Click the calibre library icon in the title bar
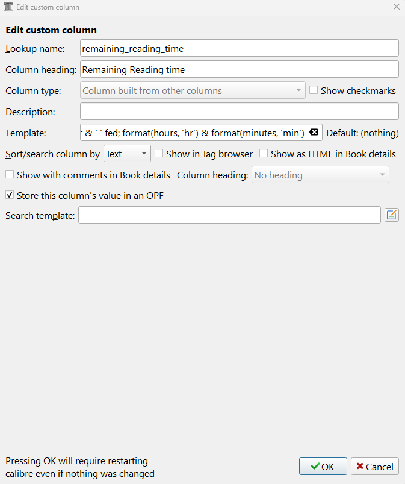This screenshot has width=405, height=484. pos(8,7)
